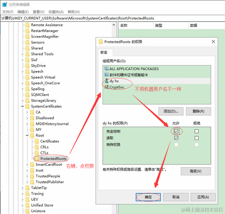Viewport: 225px width, 214px height.
Task: Click the UEV folder icon
Action: click(27, 199)
